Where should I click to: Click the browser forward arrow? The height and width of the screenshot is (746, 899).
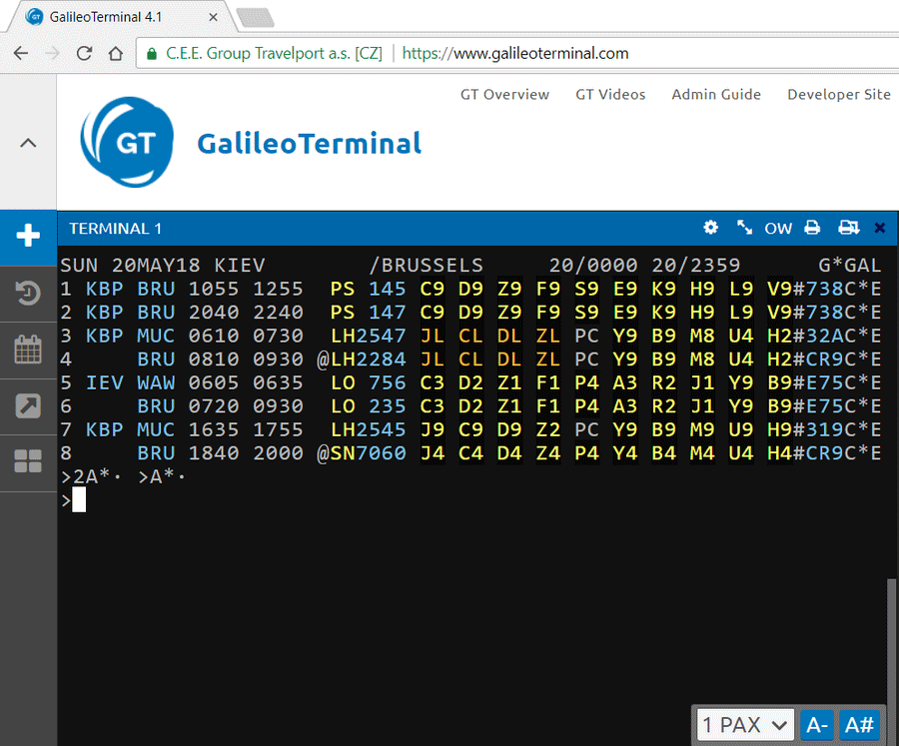[x=52, y=53]
